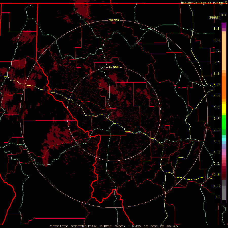228x228 pixels.
Task: Click the bright green band of the color scale
Action: point(224,122)
